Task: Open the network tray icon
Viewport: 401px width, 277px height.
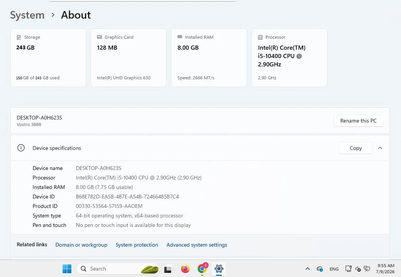Action: [348, 269]
